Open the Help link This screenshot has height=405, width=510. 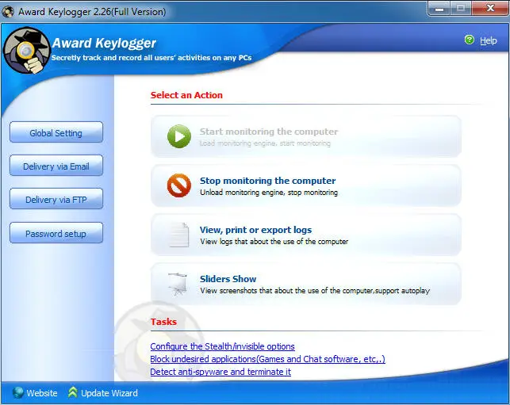pos(489,40)
